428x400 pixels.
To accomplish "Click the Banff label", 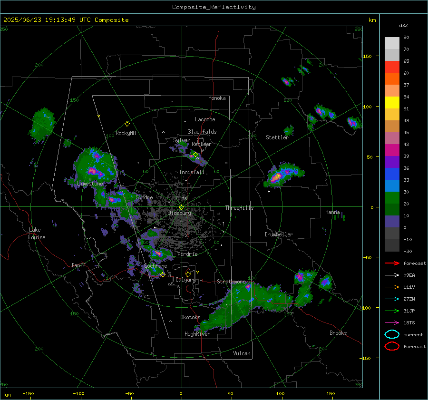I will 78,265.
